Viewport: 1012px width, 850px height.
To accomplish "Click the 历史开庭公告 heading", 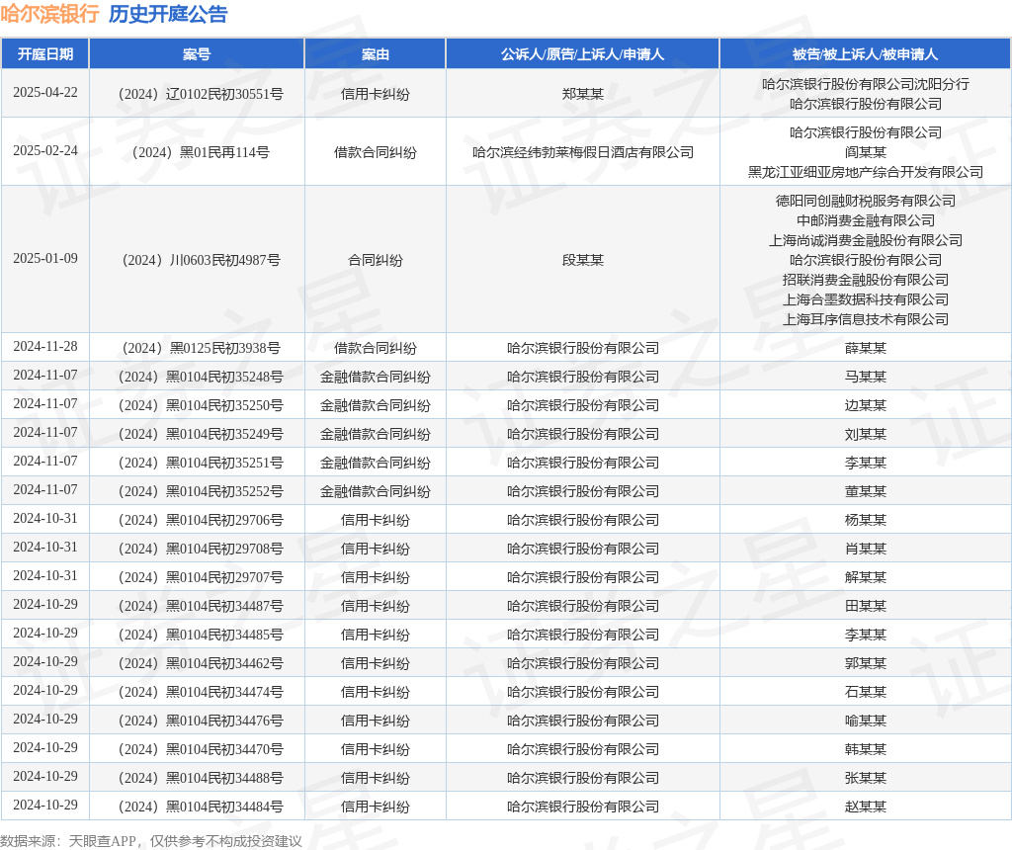I will (x=168, y=14).
